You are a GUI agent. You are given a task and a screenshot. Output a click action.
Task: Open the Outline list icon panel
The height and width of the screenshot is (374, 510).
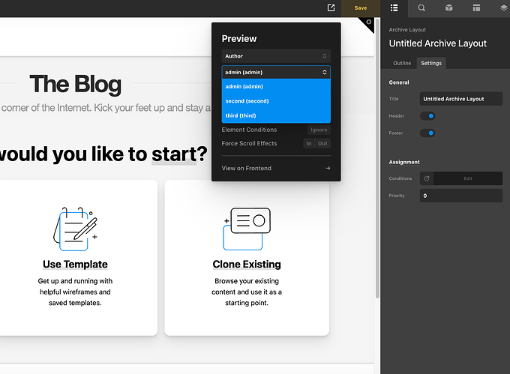394,7
